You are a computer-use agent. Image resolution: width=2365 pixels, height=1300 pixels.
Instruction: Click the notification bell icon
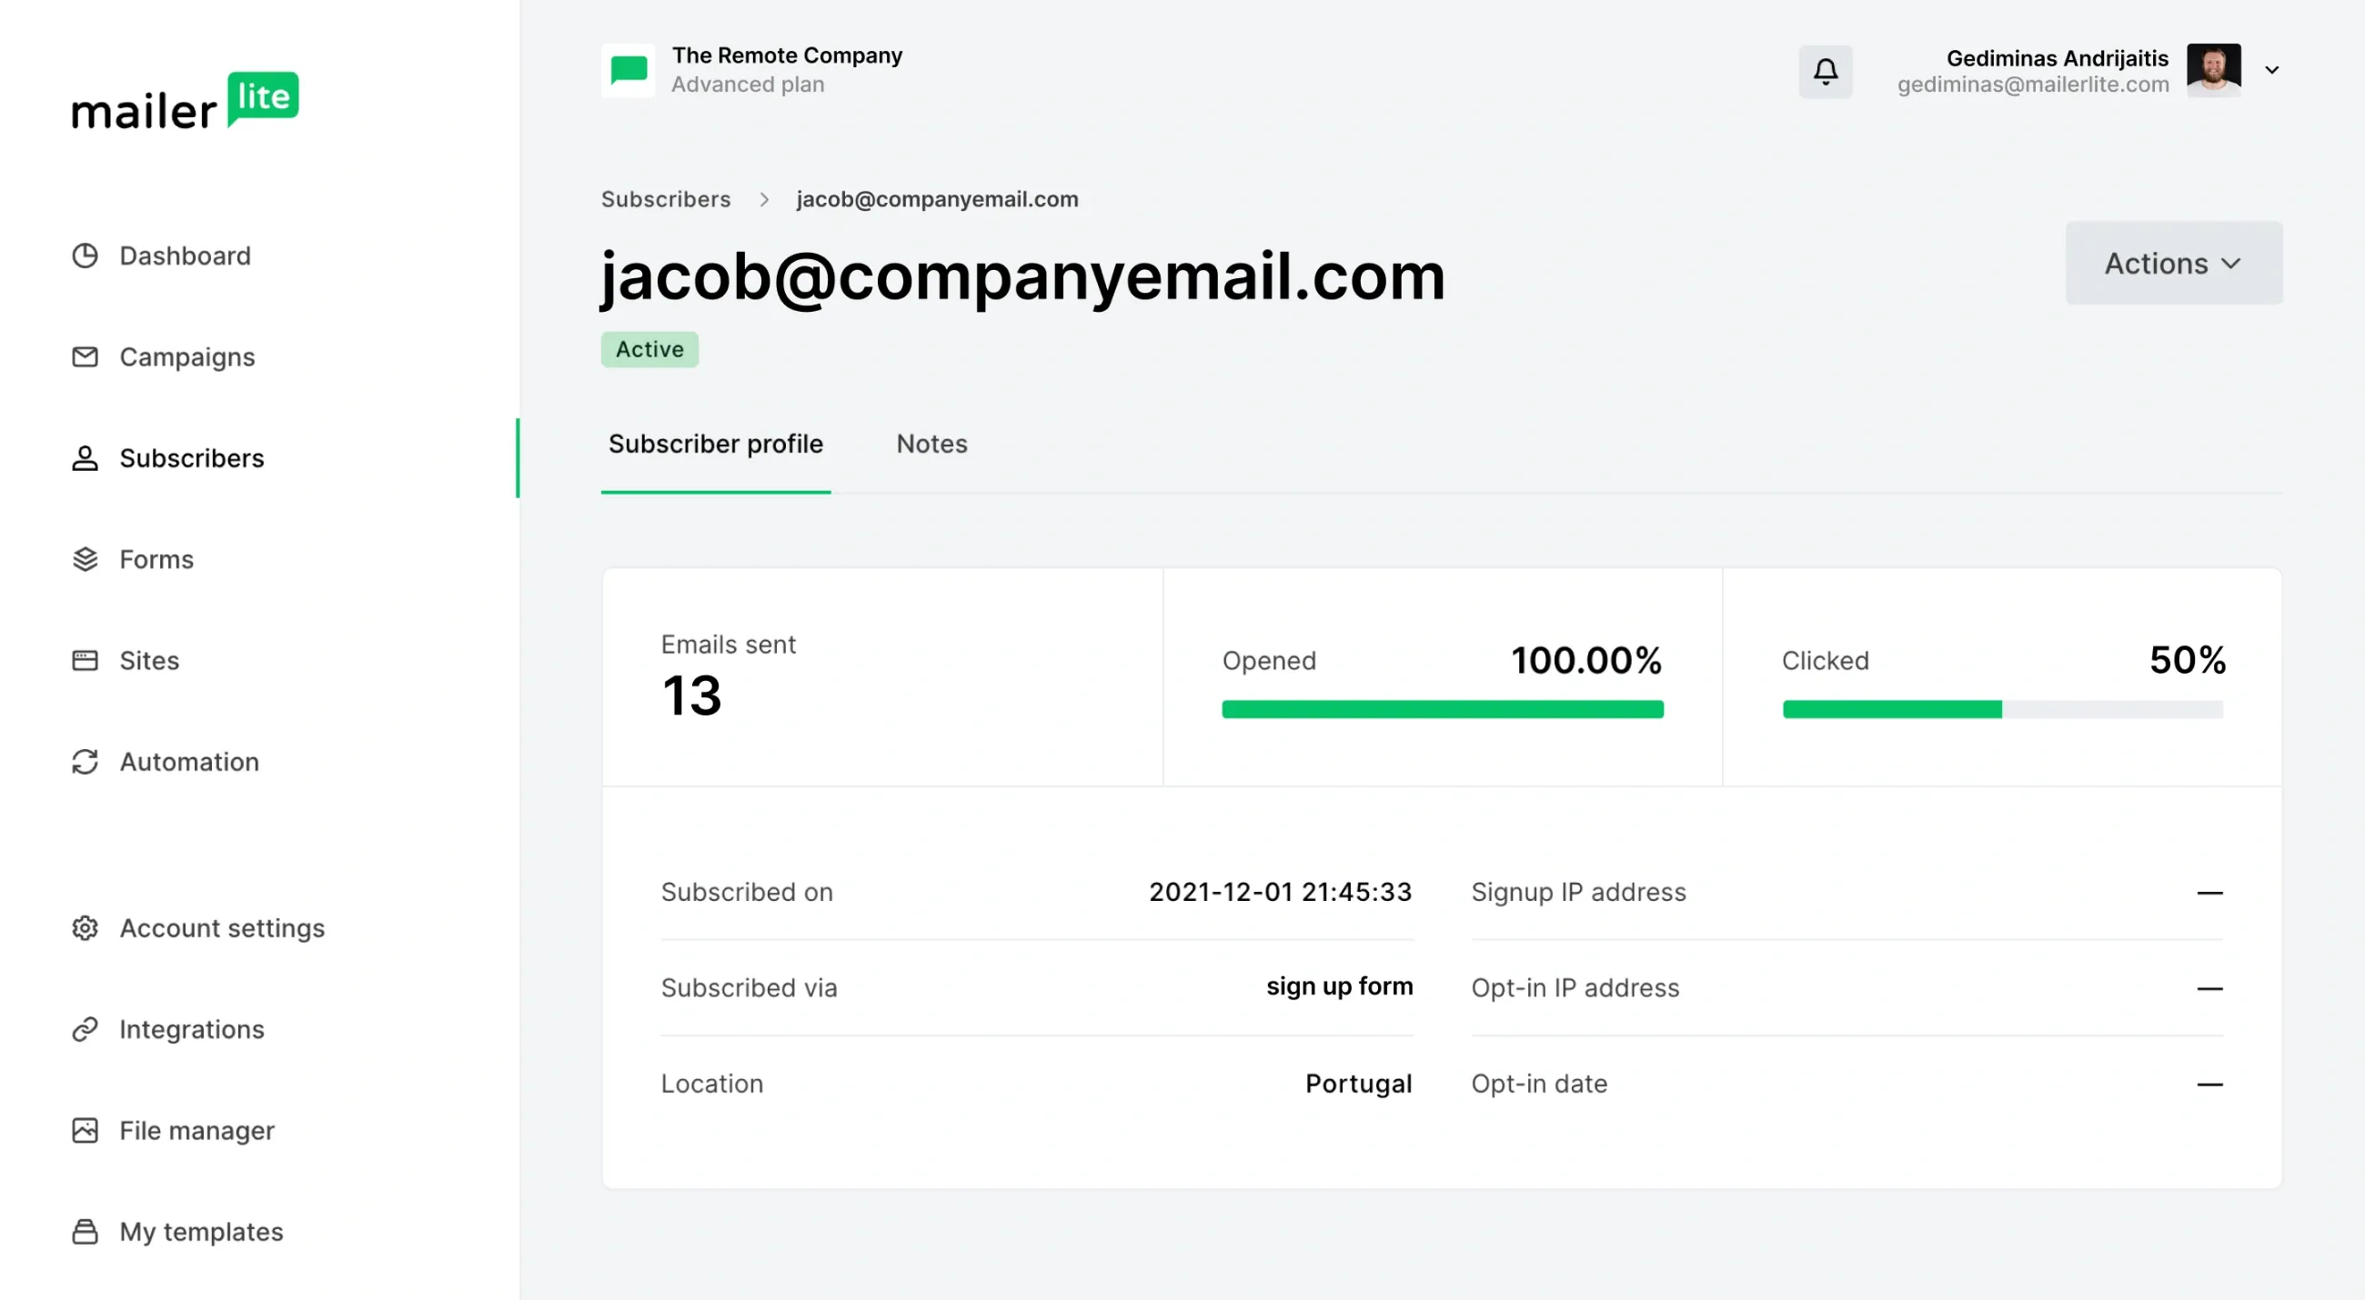[x=1826, y=69]
